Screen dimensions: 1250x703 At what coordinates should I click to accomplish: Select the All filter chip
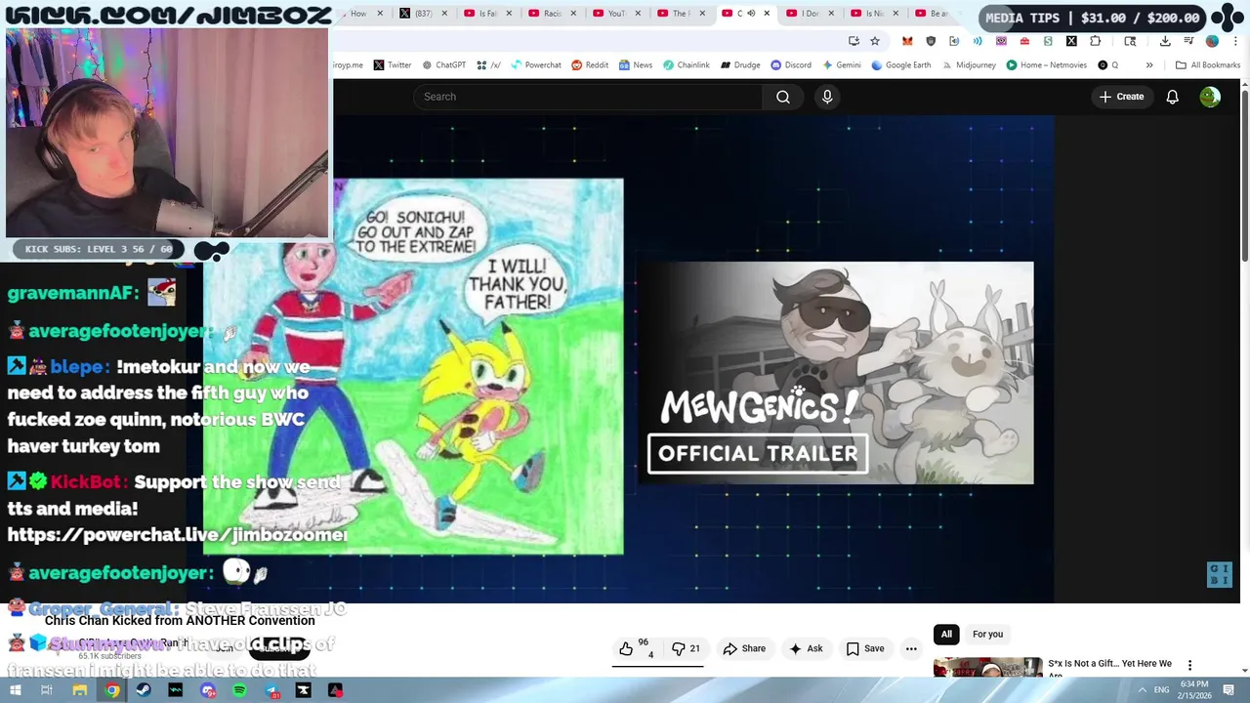tap(946, 634)
